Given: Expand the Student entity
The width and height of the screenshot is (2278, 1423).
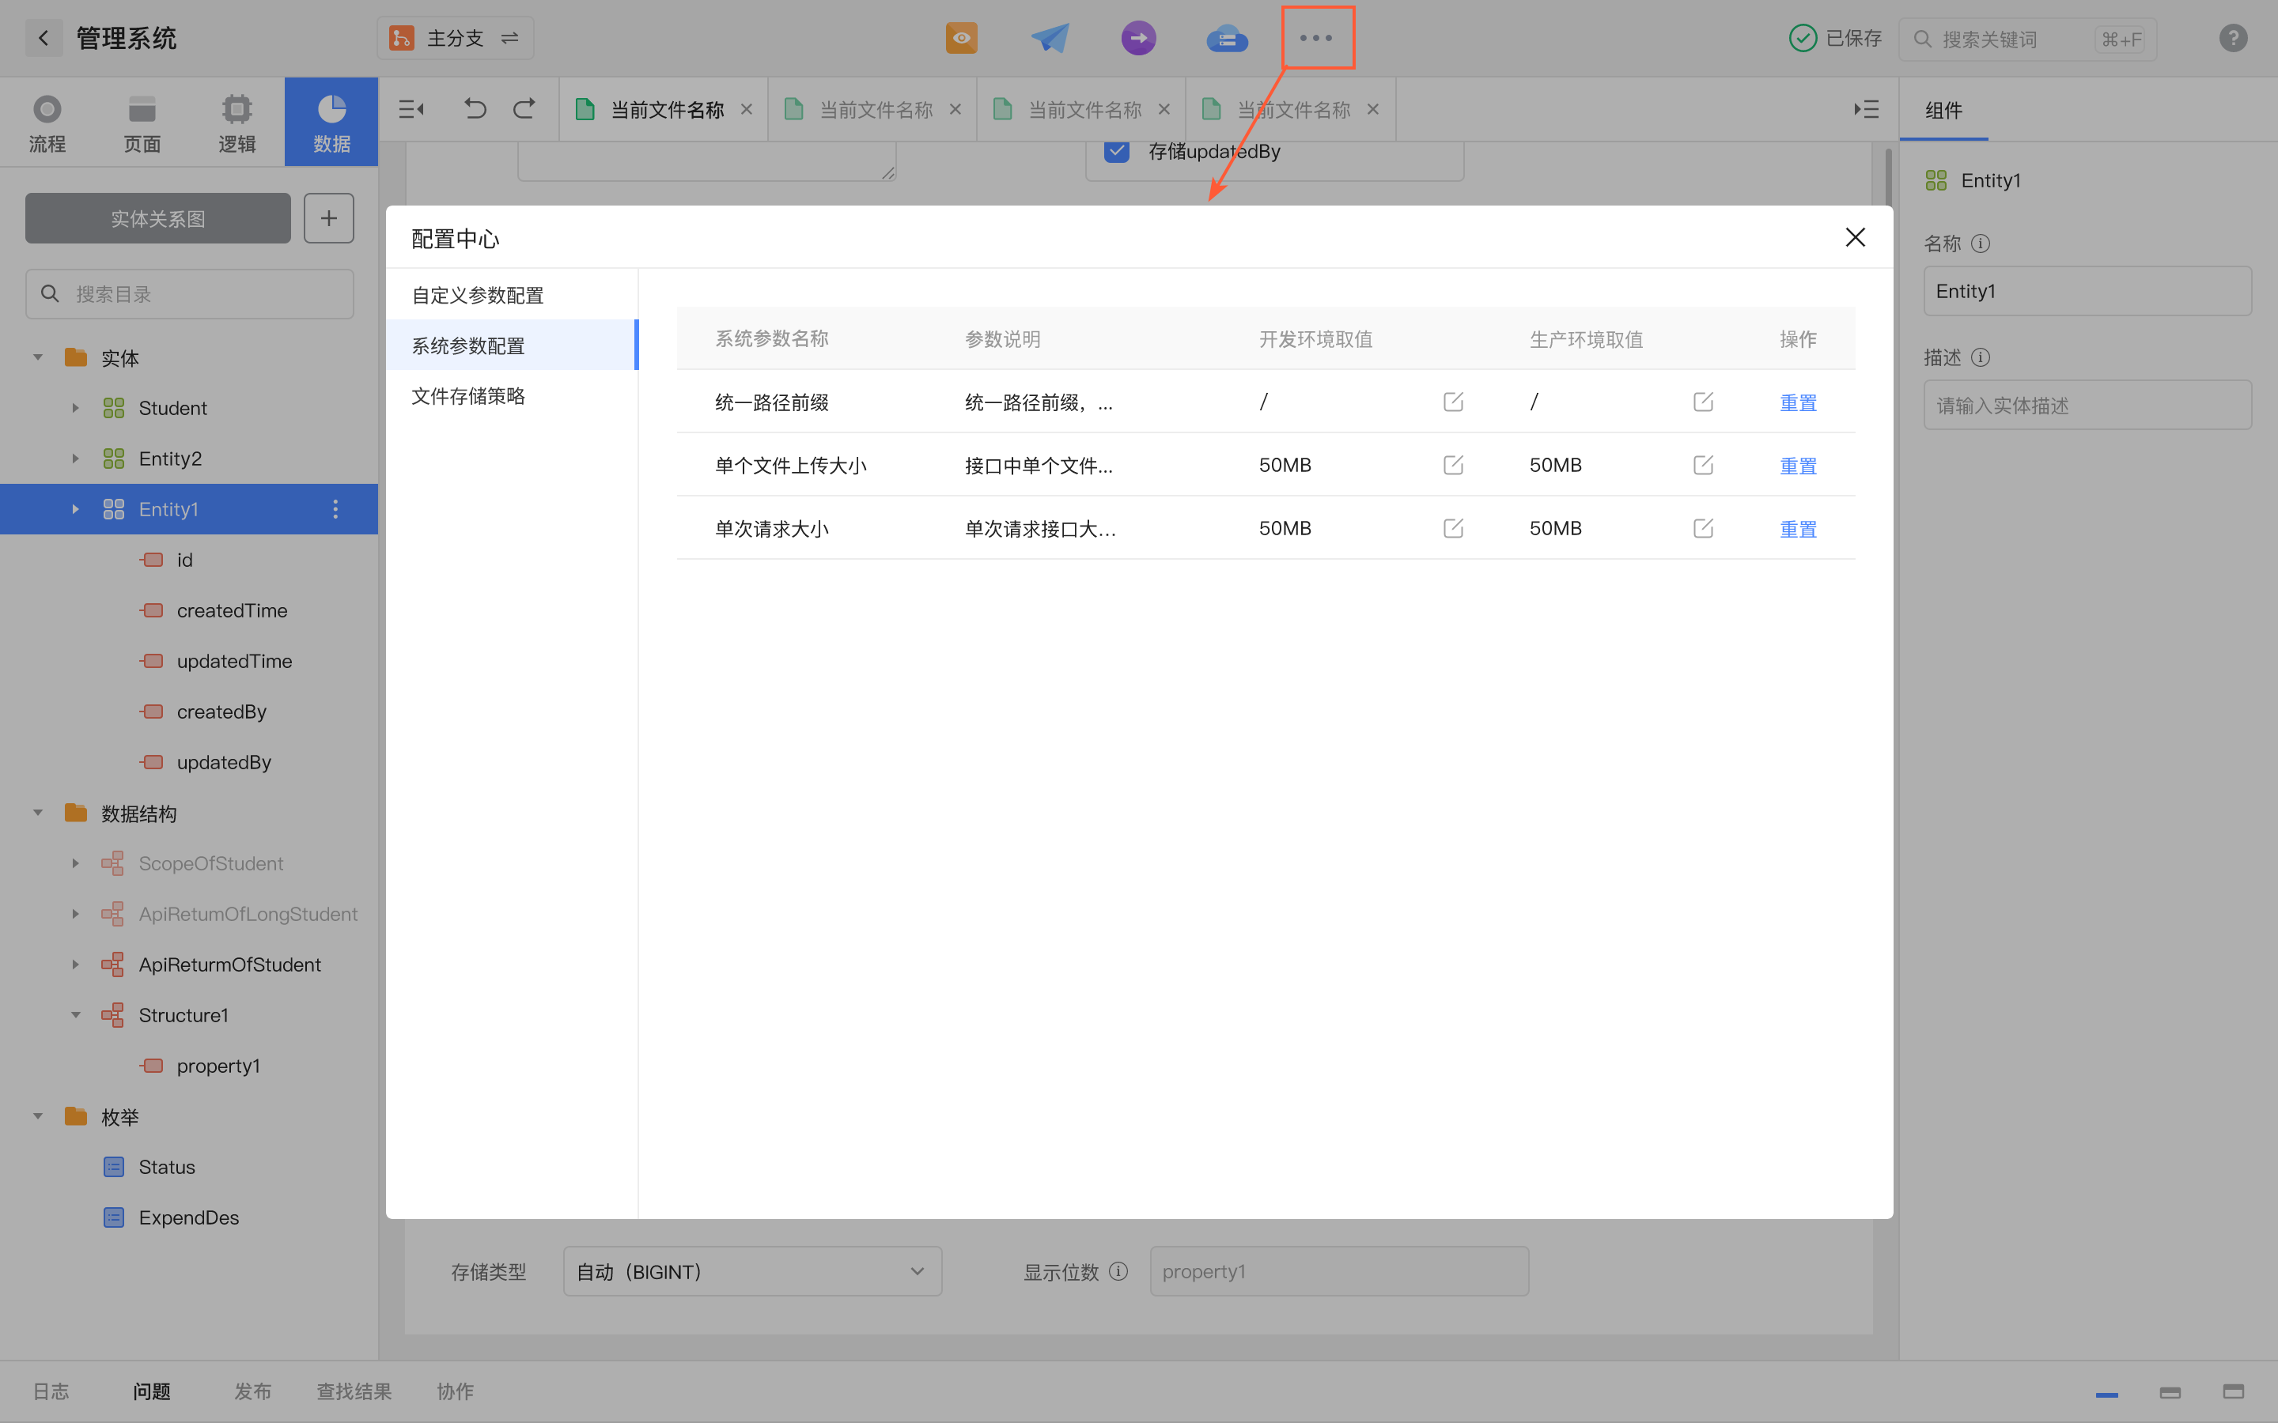Looking at the screenshot, I should coord(75,407).
